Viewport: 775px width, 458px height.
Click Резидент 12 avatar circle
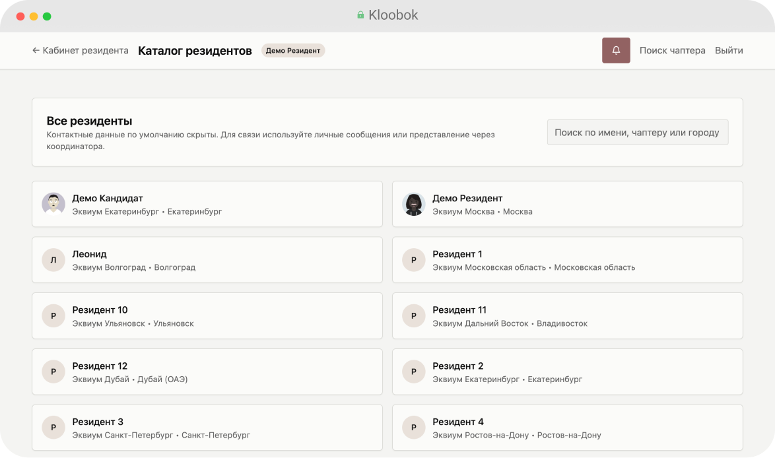53,372
